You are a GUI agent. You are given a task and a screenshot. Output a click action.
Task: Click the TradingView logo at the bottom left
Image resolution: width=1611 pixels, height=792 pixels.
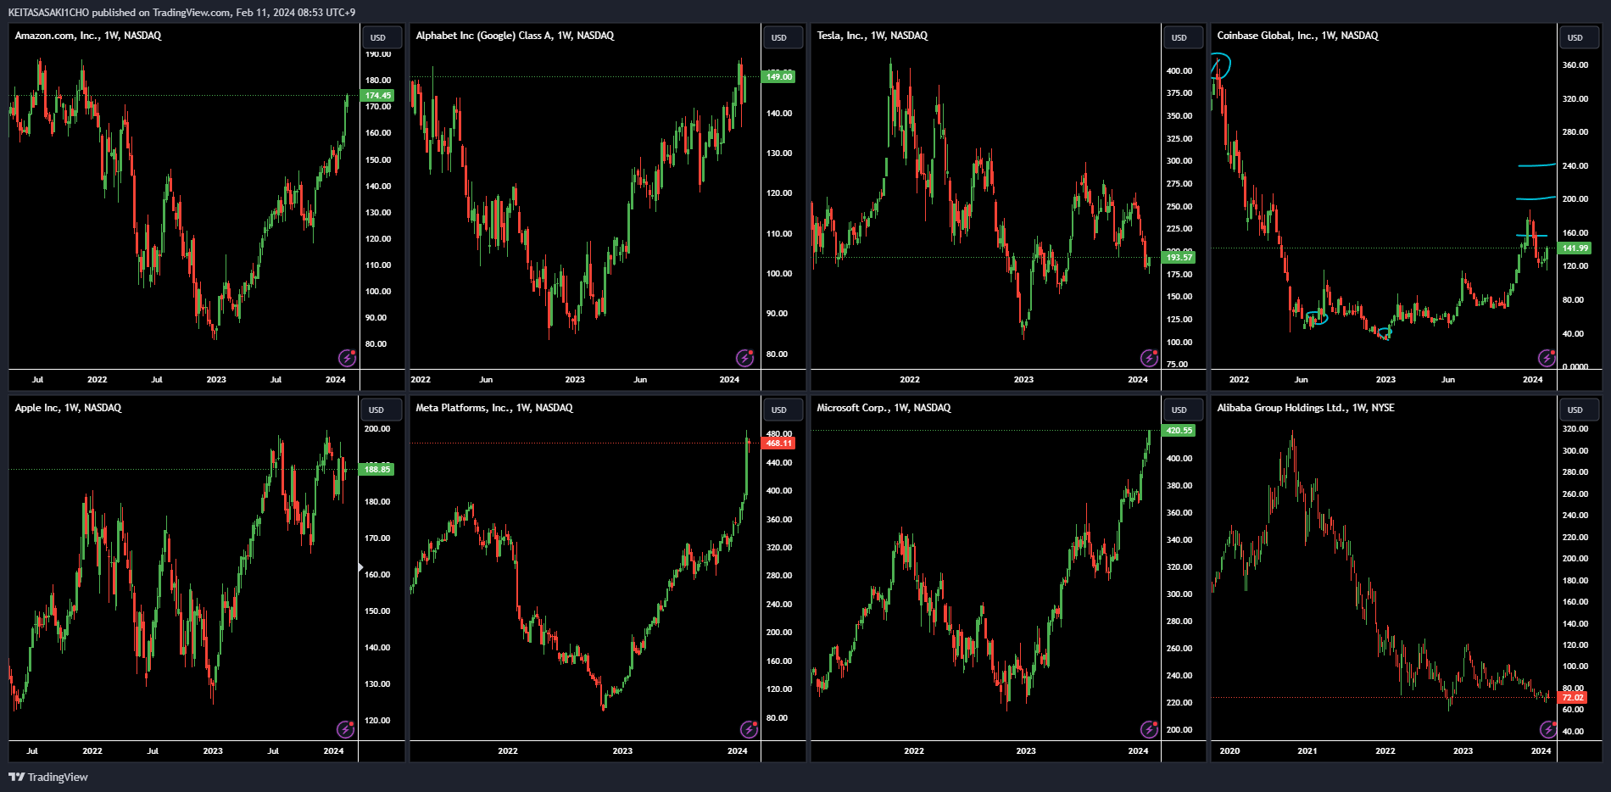pyautogui.click(x=48, y=777)
